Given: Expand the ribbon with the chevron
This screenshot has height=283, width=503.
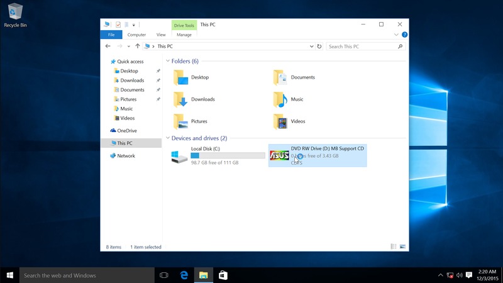Looking at the screenshot, I should point(397,35).
